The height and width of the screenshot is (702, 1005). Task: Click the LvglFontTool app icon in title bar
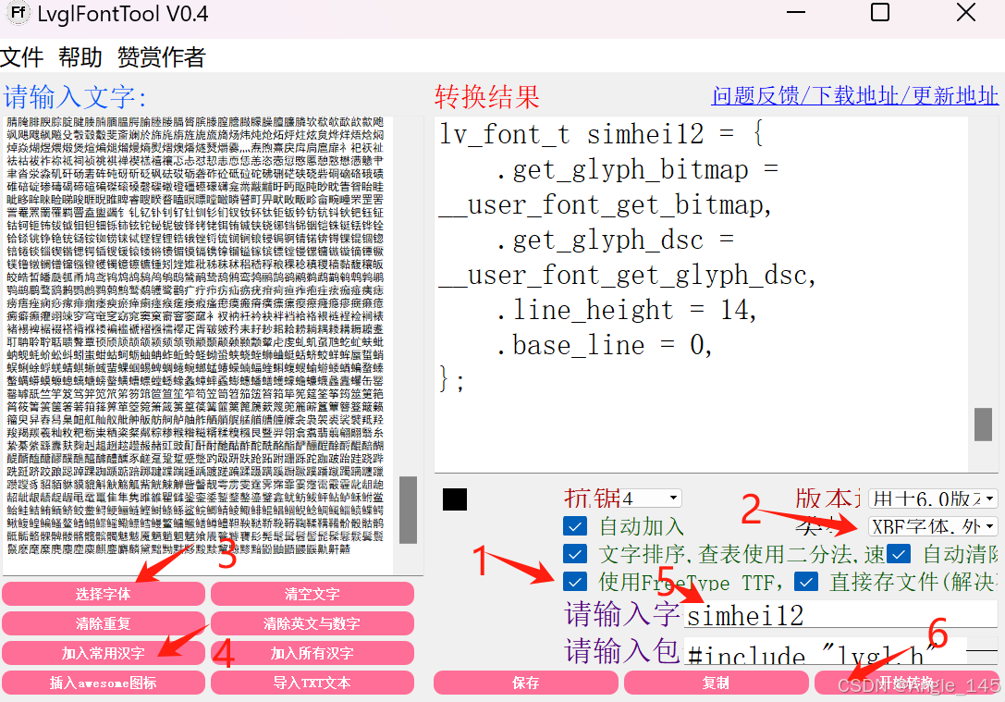coord(18,13)
